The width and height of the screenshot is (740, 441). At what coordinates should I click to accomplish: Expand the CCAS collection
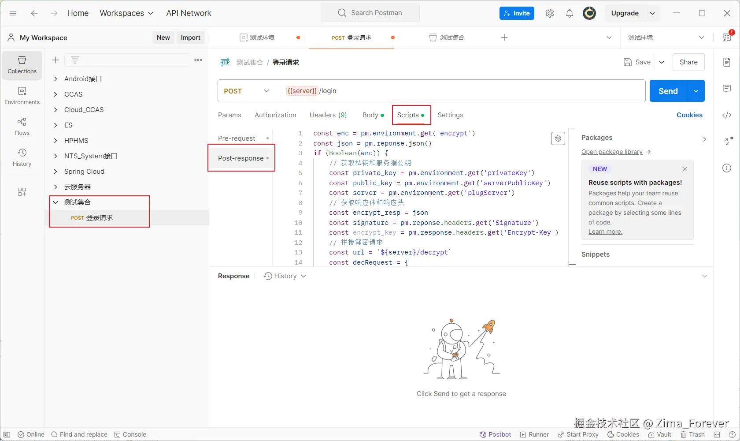point(55,94)
